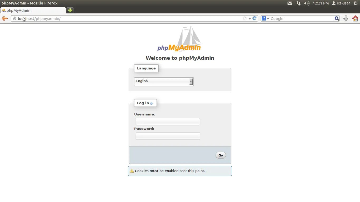Click the Go login button

pyautogui.click(x=221, y=155)
